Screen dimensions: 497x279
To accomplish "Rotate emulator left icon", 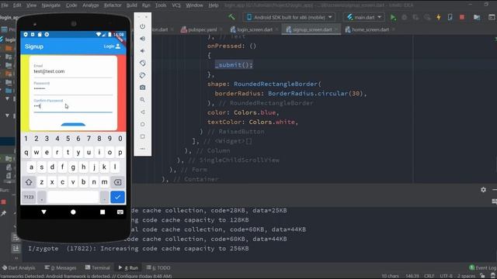I will pos(143,63).
